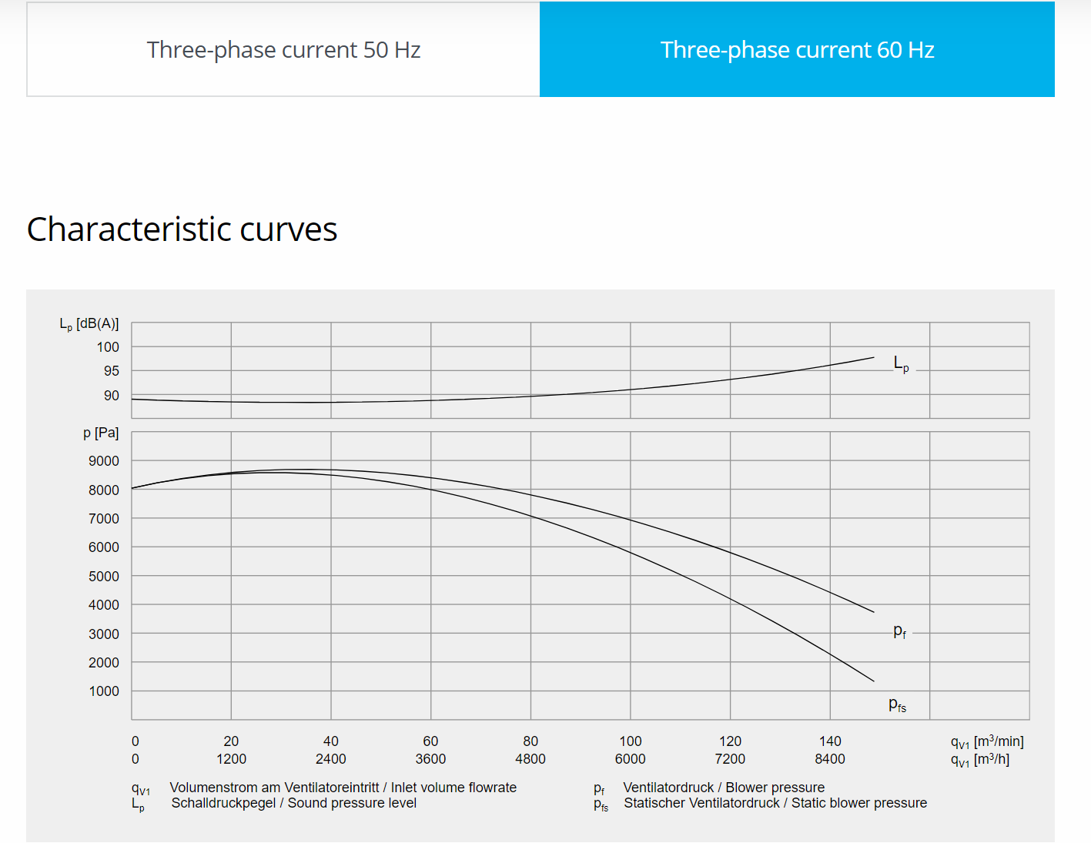The height and width of the screenshot is (843, 1091).
Task: Click the pfs curve end label
Action: [x=897, y=704]
